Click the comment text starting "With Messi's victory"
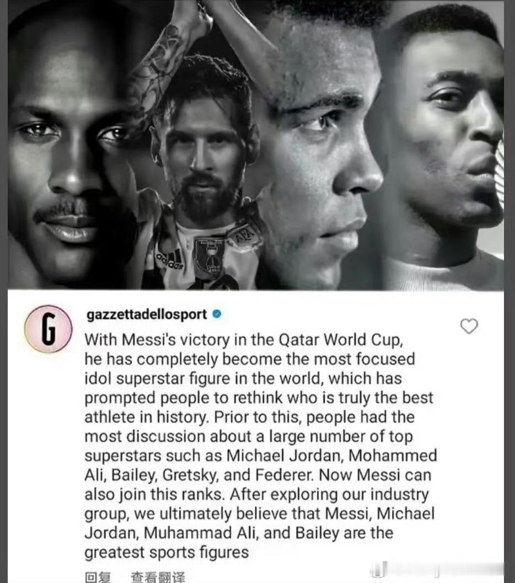The height and width of the screenshot is (583, 515). pos(260,446)
